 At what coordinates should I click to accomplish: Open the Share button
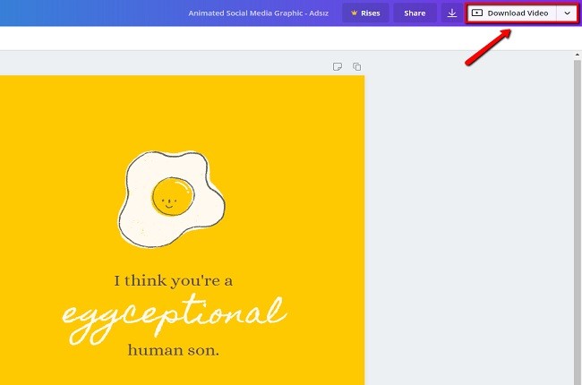415,13
